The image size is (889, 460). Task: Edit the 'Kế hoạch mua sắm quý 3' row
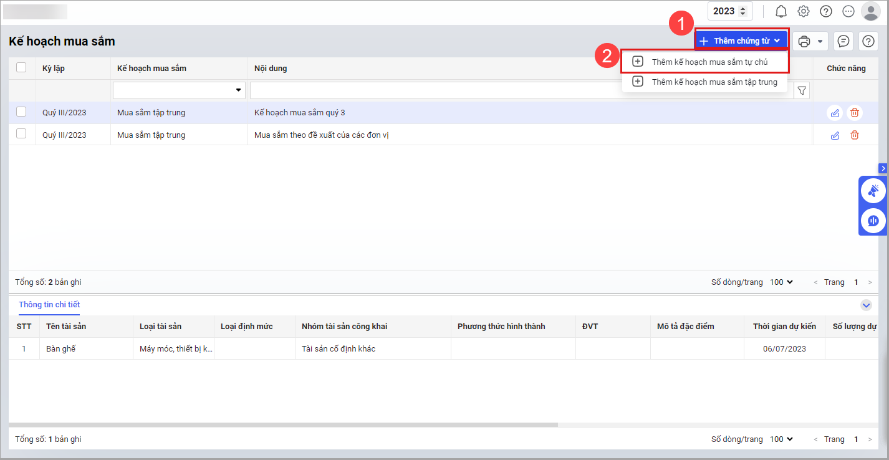pyautogui.click(x=834, y=113)
